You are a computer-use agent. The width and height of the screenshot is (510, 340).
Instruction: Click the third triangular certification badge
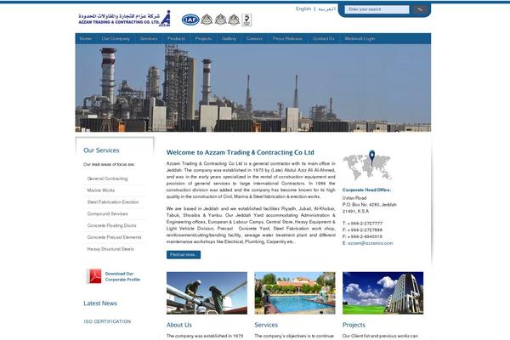click(x=234, y=20)
